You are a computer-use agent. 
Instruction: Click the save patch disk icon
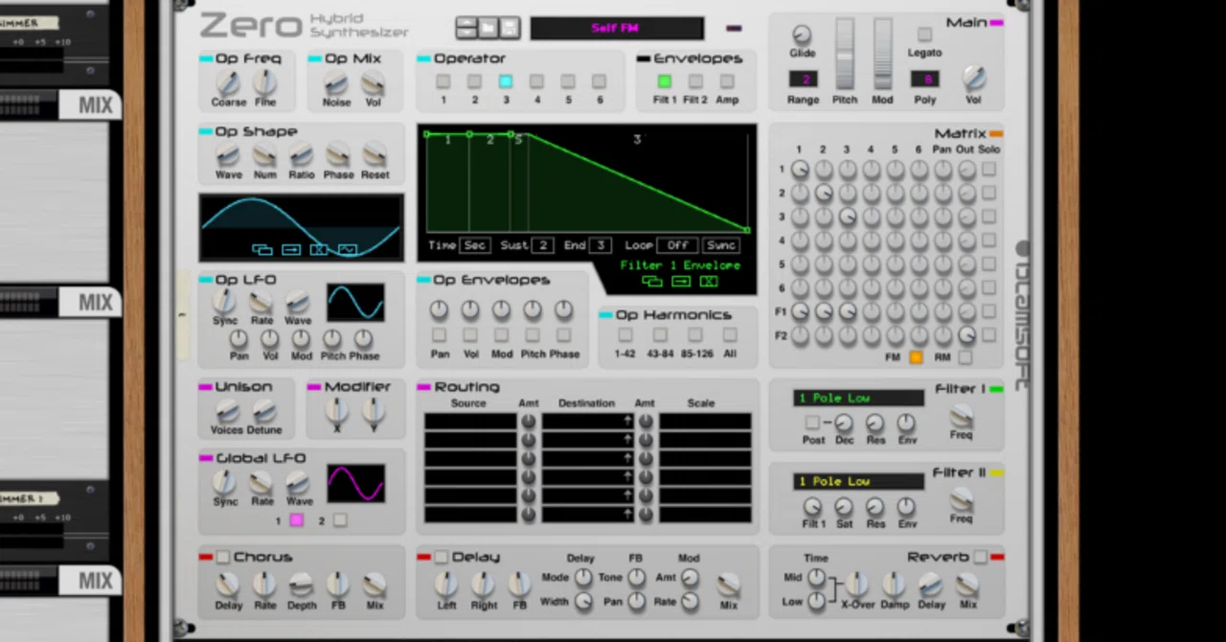point(510,28)
